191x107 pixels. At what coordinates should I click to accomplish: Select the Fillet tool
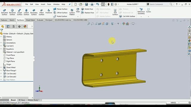pos(78,10)
